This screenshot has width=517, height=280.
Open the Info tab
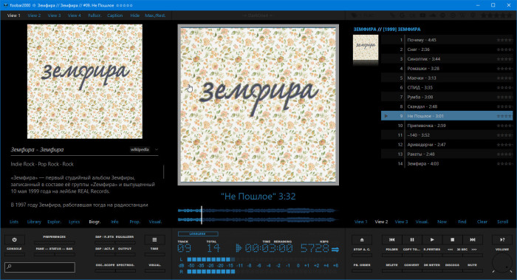114,222
